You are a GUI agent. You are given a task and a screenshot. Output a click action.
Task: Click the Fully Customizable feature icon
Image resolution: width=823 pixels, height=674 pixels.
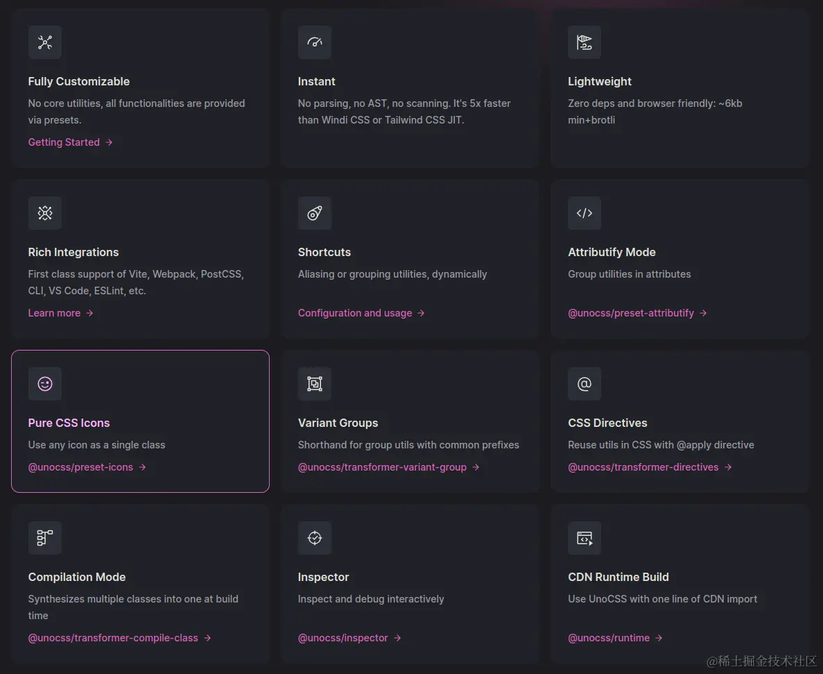(x=45, y=42)
